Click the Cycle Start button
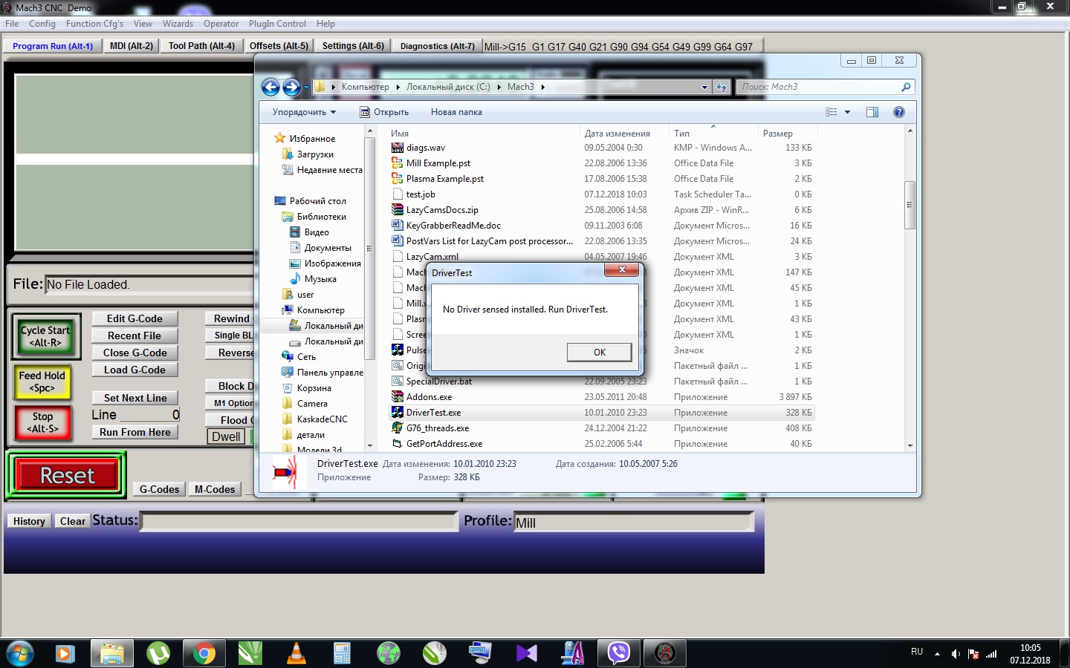The image size is (1070, 668). tap(45, 336)
